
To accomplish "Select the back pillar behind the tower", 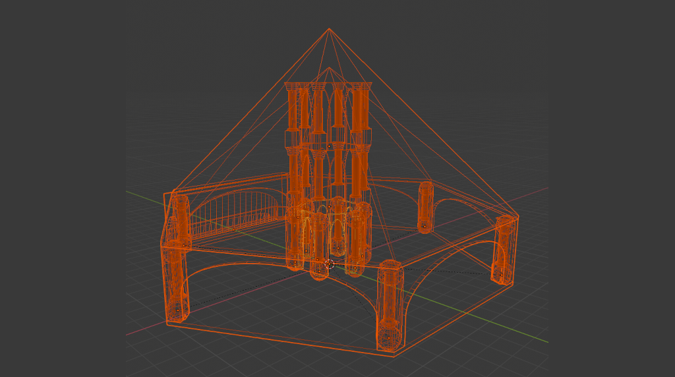I will tap(425, 207).
